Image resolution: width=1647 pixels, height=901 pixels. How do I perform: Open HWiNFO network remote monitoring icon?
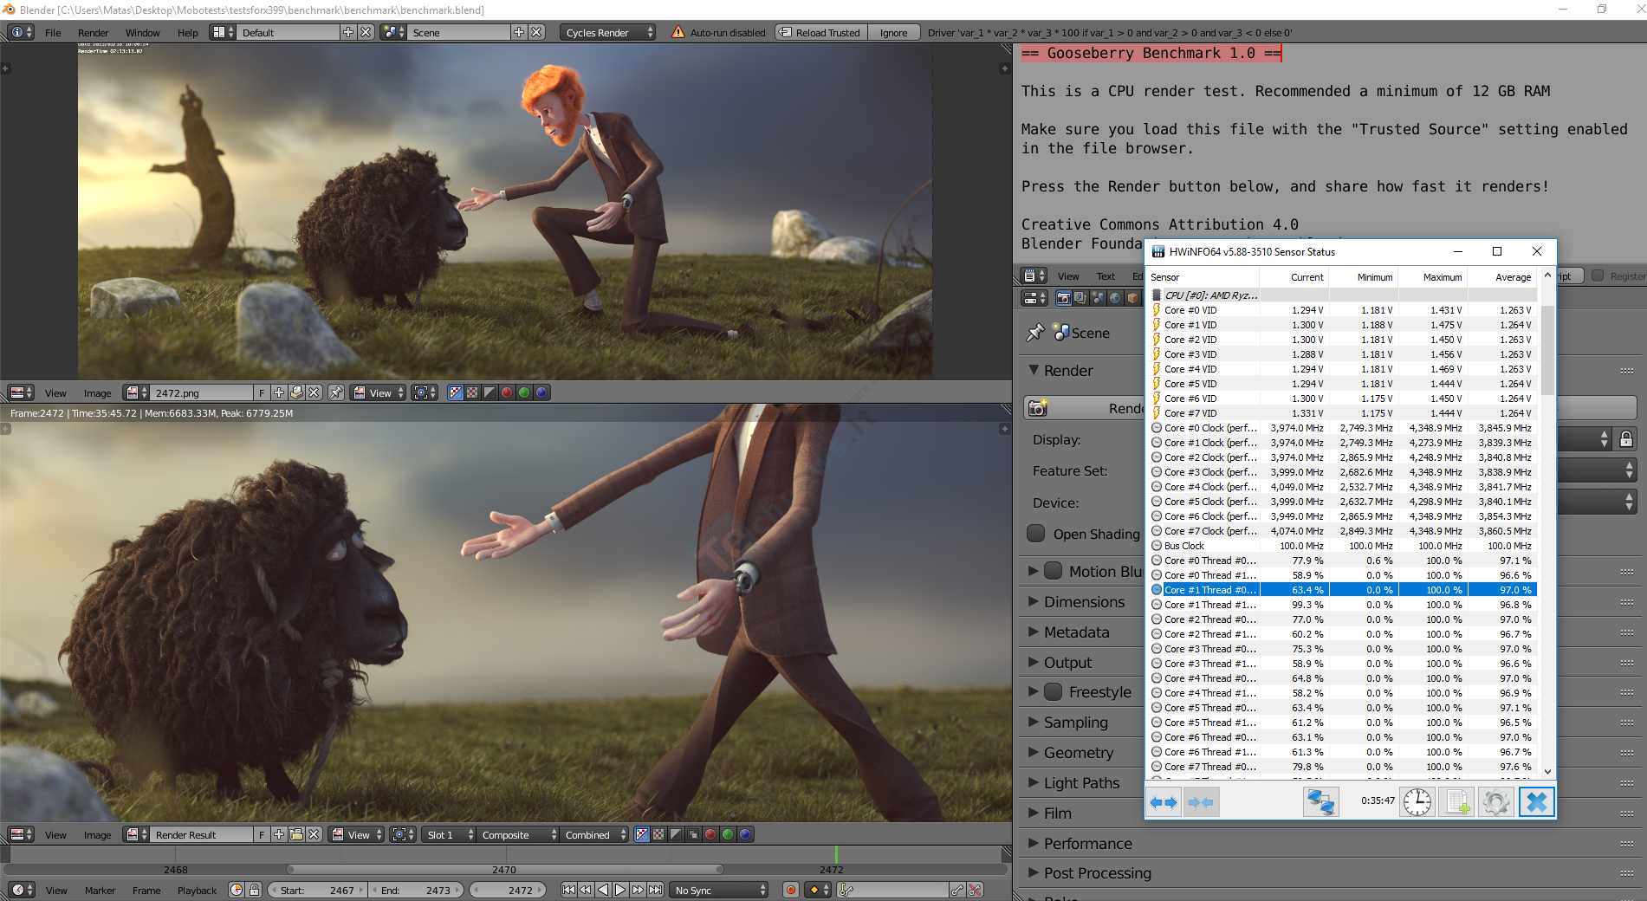tap(1320, 802)
